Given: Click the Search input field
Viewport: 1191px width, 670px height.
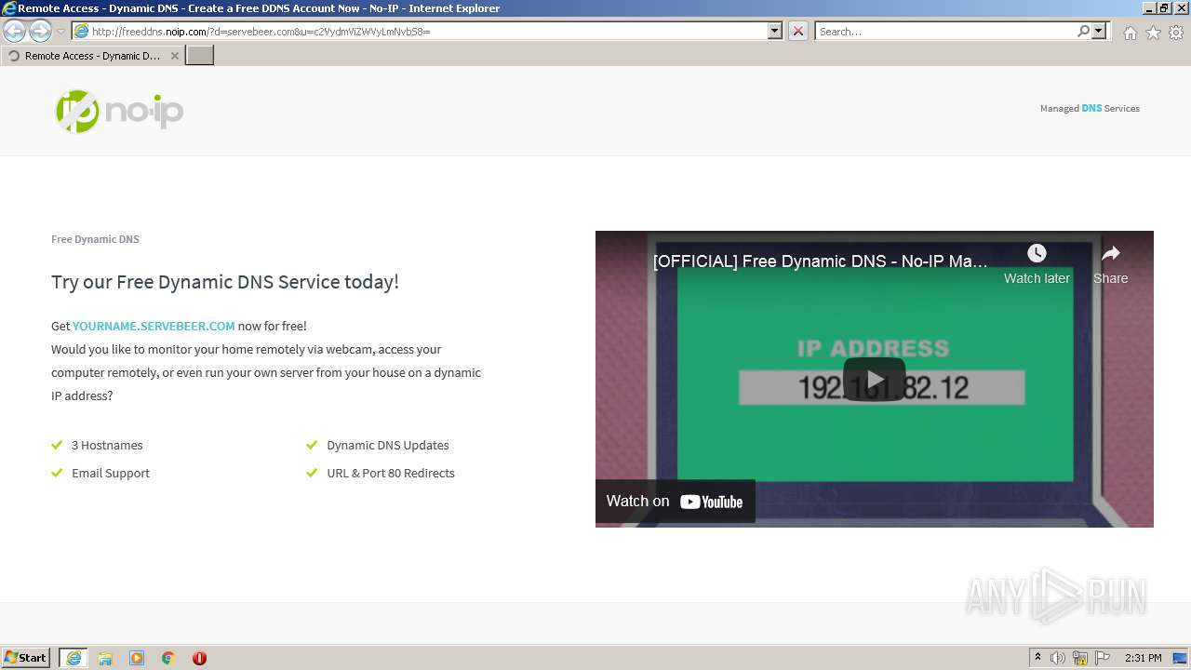Looking at the screenshot, I should (x=944, y=31).
